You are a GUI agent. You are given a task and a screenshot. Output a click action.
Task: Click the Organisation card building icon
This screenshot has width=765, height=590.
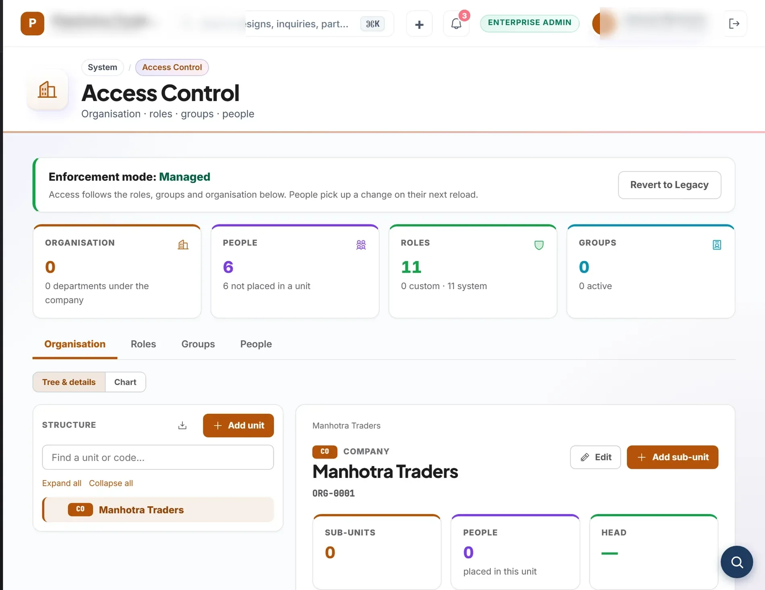pyautogui.click(x=183, y=245)
